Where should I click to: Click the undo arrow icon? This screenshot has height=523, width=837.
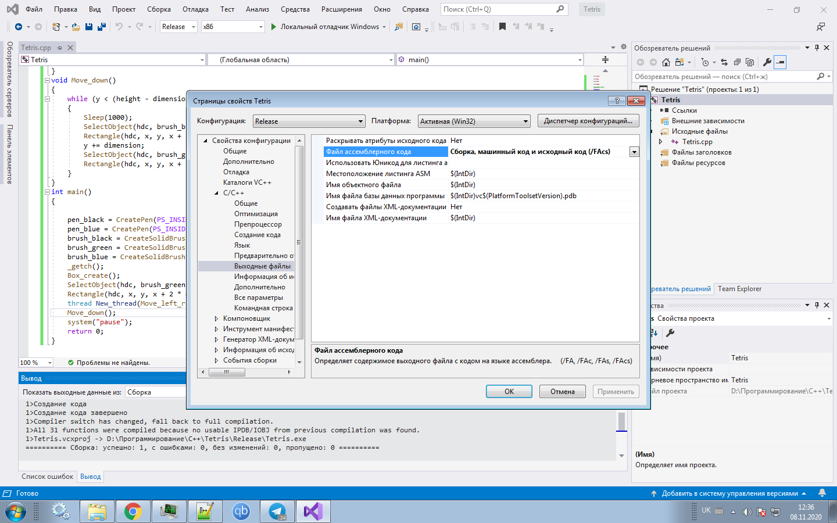[119, 27]
